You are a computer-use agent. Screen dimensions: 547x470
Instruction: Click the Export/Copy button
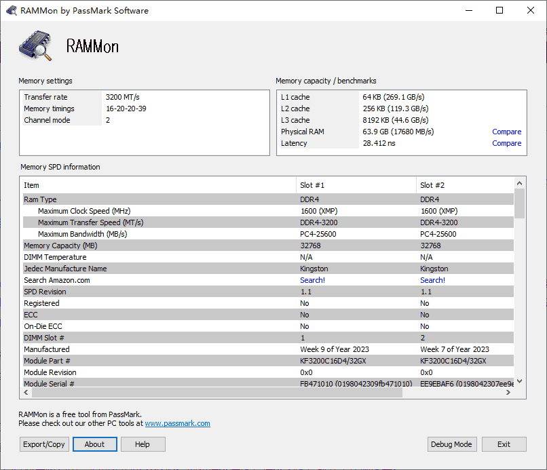(x=44, y=444)
